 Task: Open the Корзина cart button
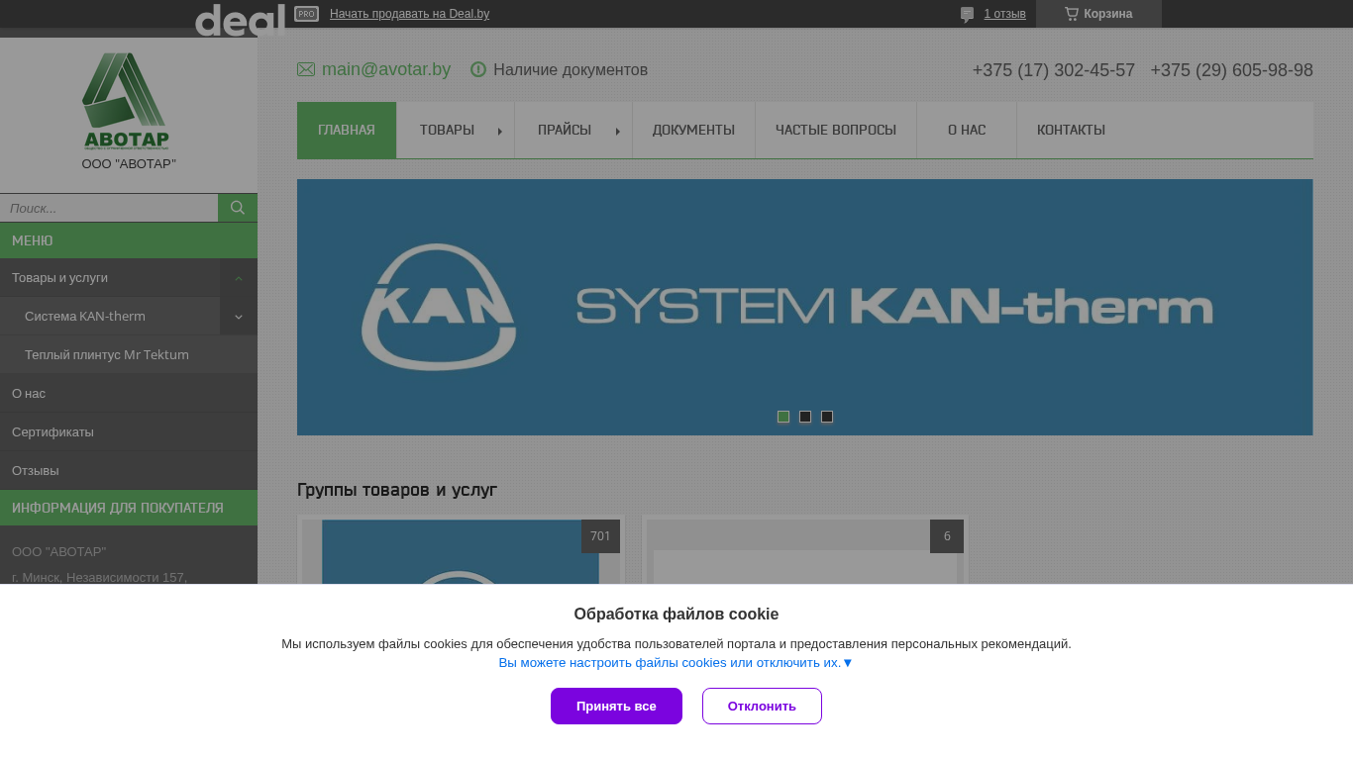1098,14
